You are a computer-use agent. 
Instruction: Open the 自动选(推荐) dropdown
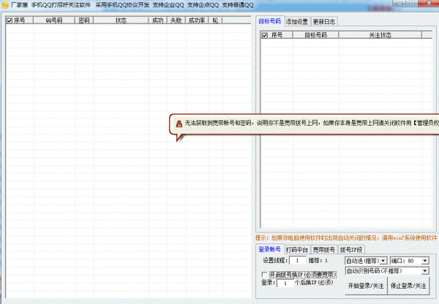pos(366,261)
